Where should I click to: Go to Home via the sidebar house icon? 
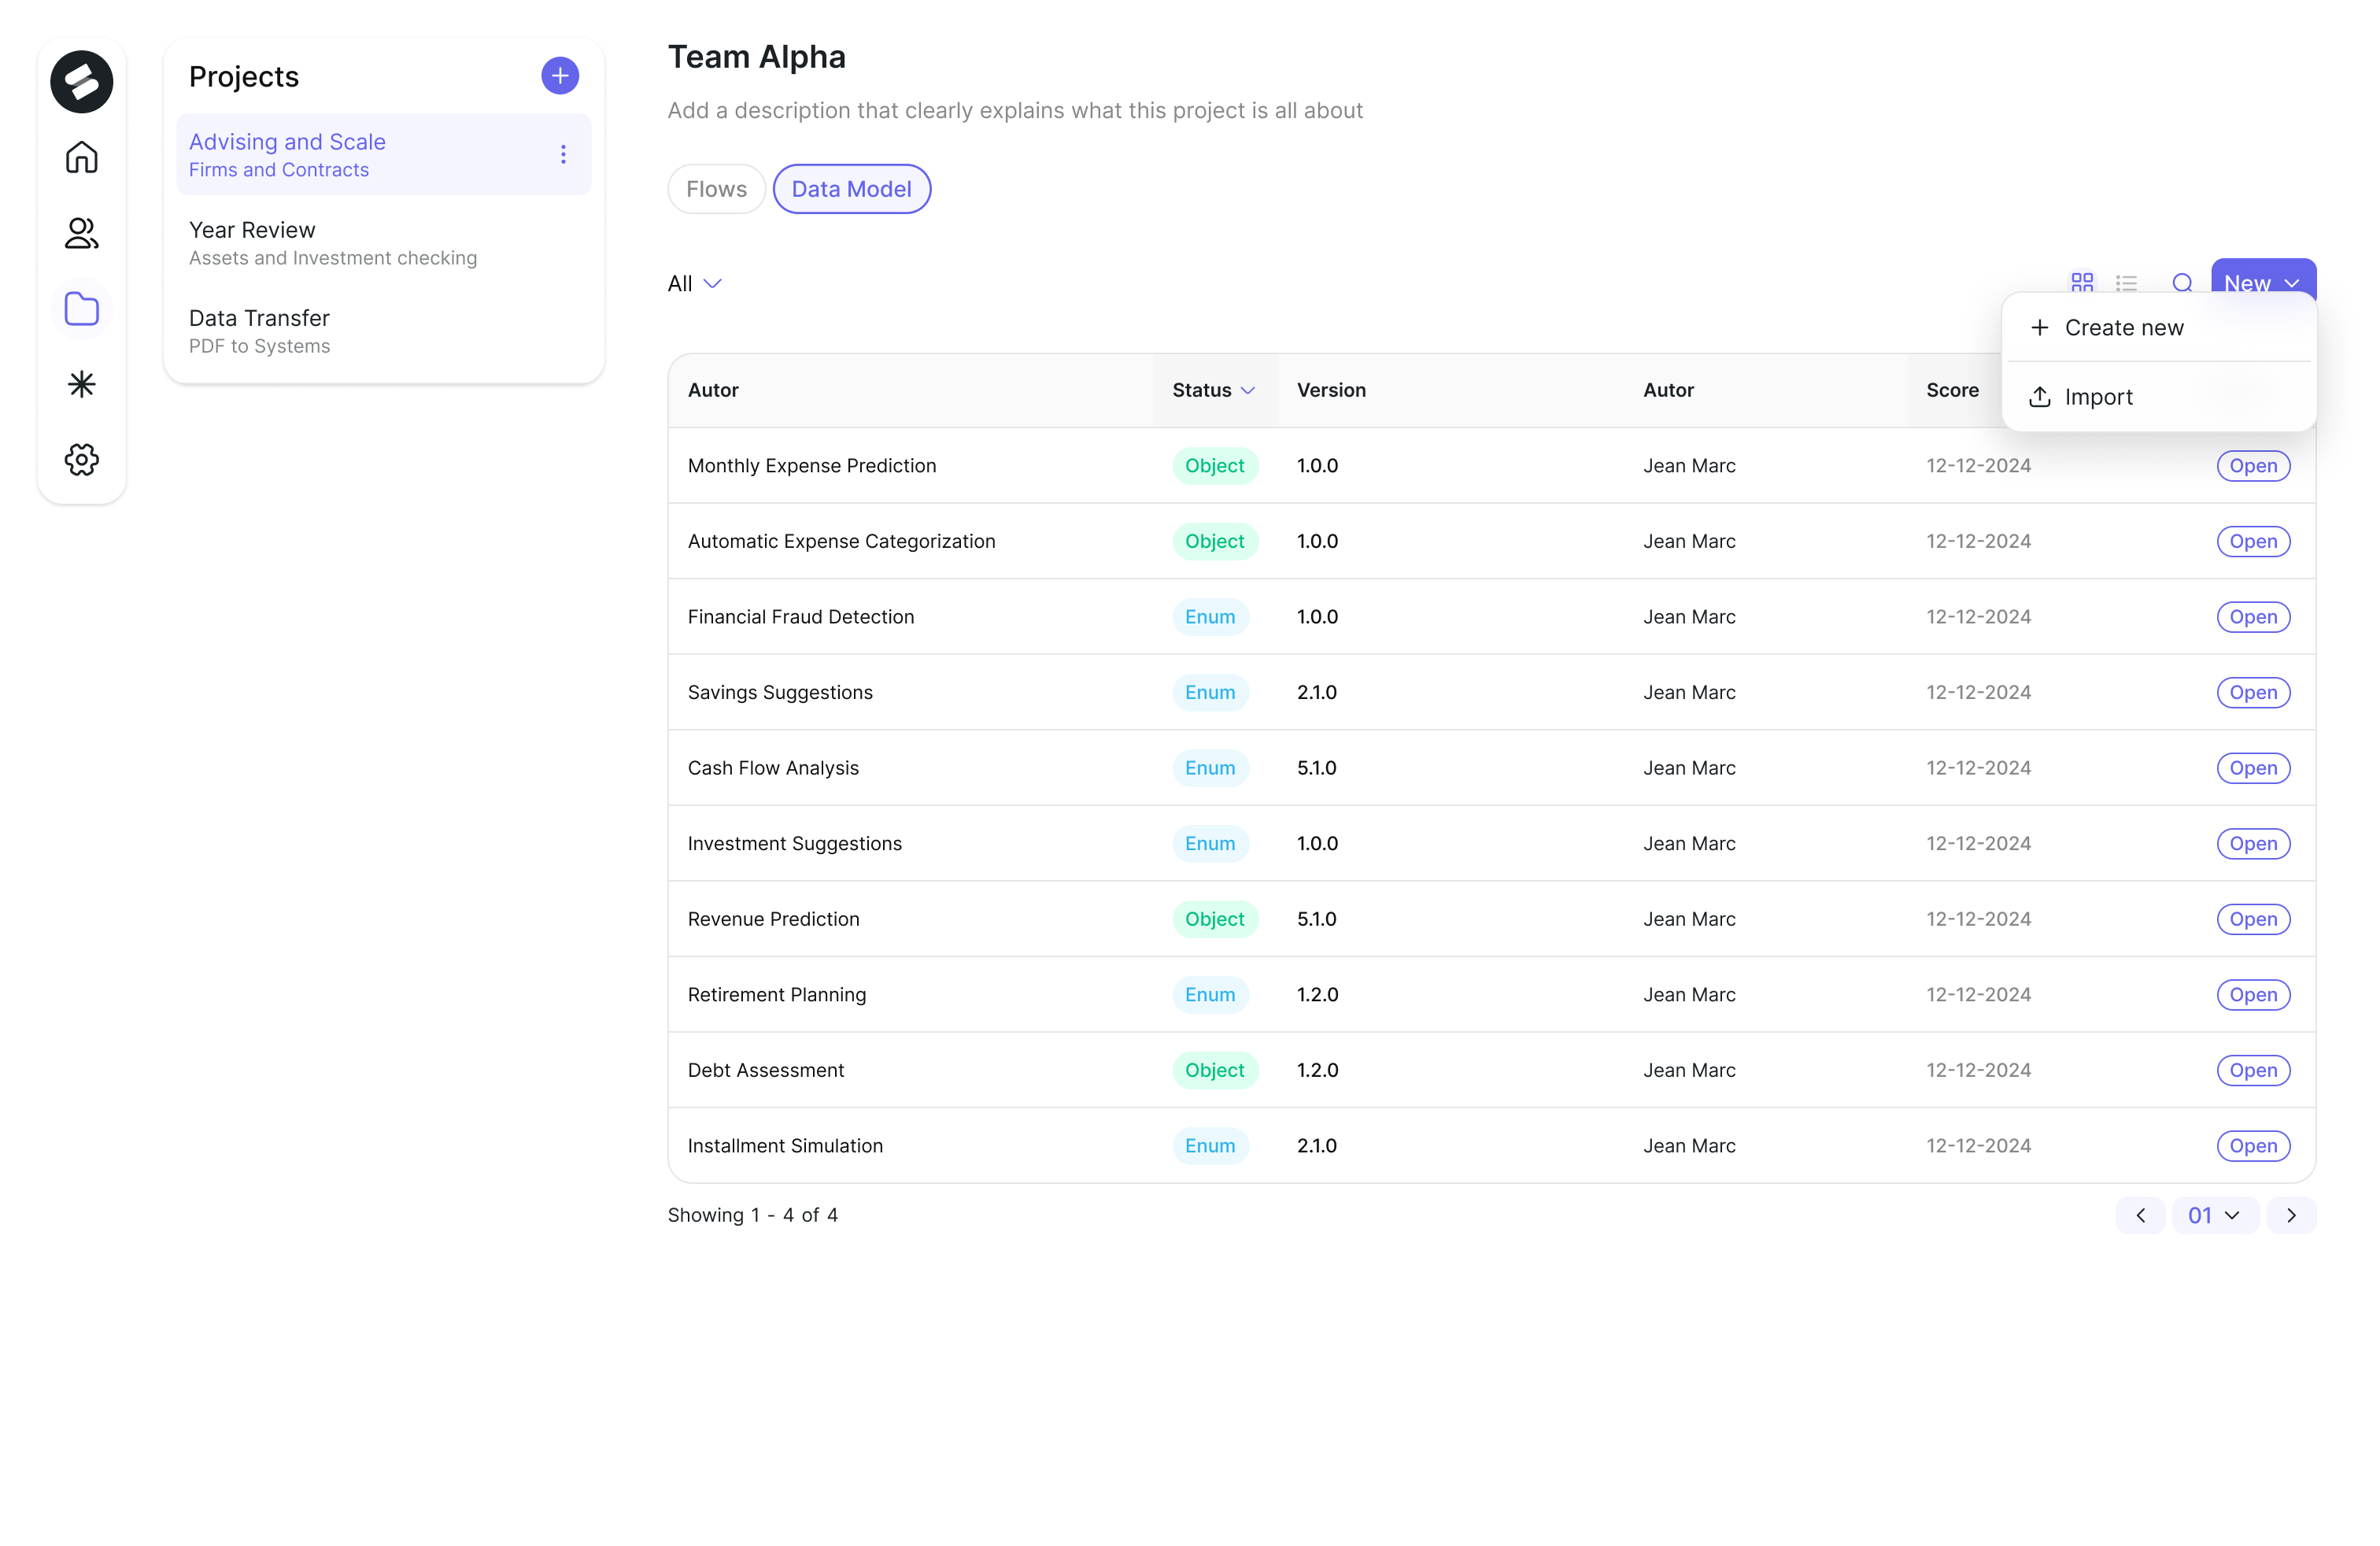[x=82, y=157]
